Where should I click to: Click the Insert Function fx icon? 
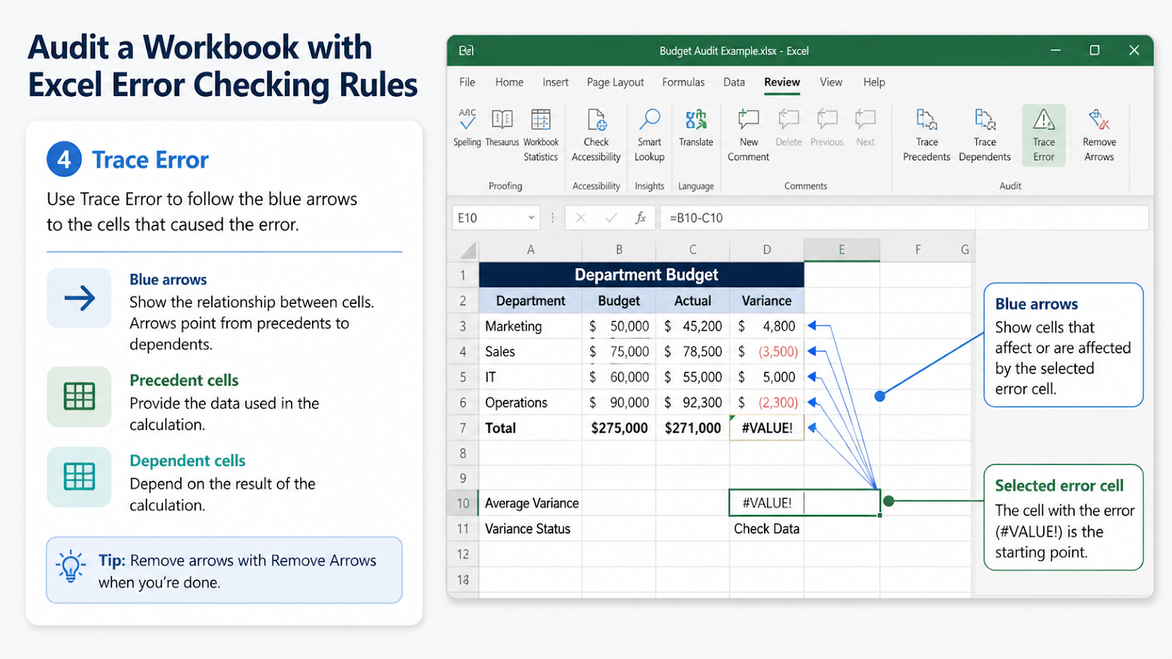click(x=641, y=217)
